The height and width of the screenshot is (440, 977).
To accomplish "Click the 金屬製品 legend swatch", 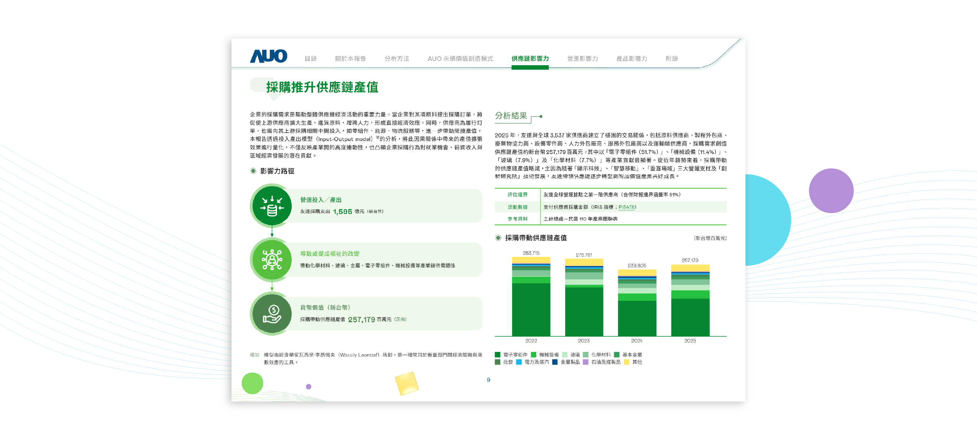I will coord(555,362).
